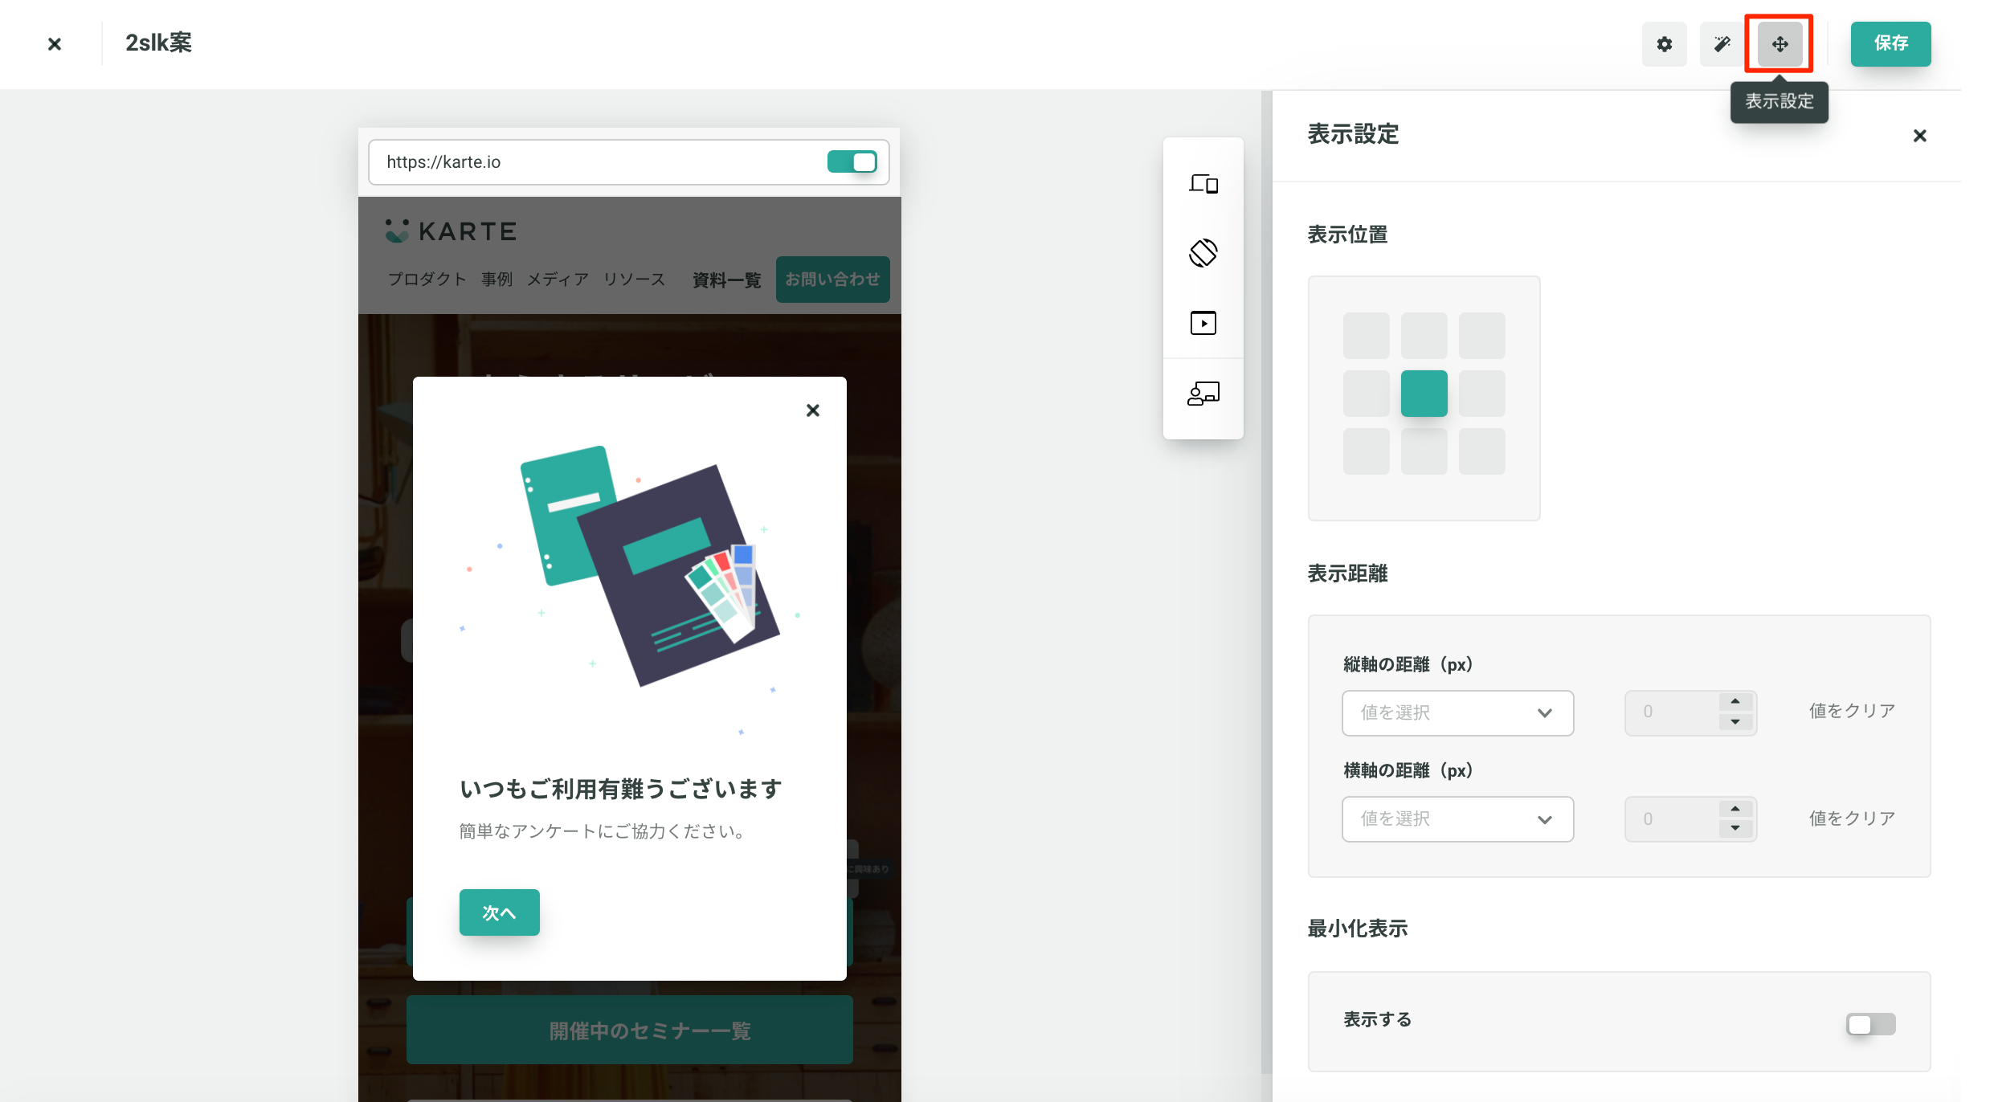Viewport: 1994px width, 1102px height.
Task: Click 資料一覧 in the preview nav
Action: coord(726,280)
